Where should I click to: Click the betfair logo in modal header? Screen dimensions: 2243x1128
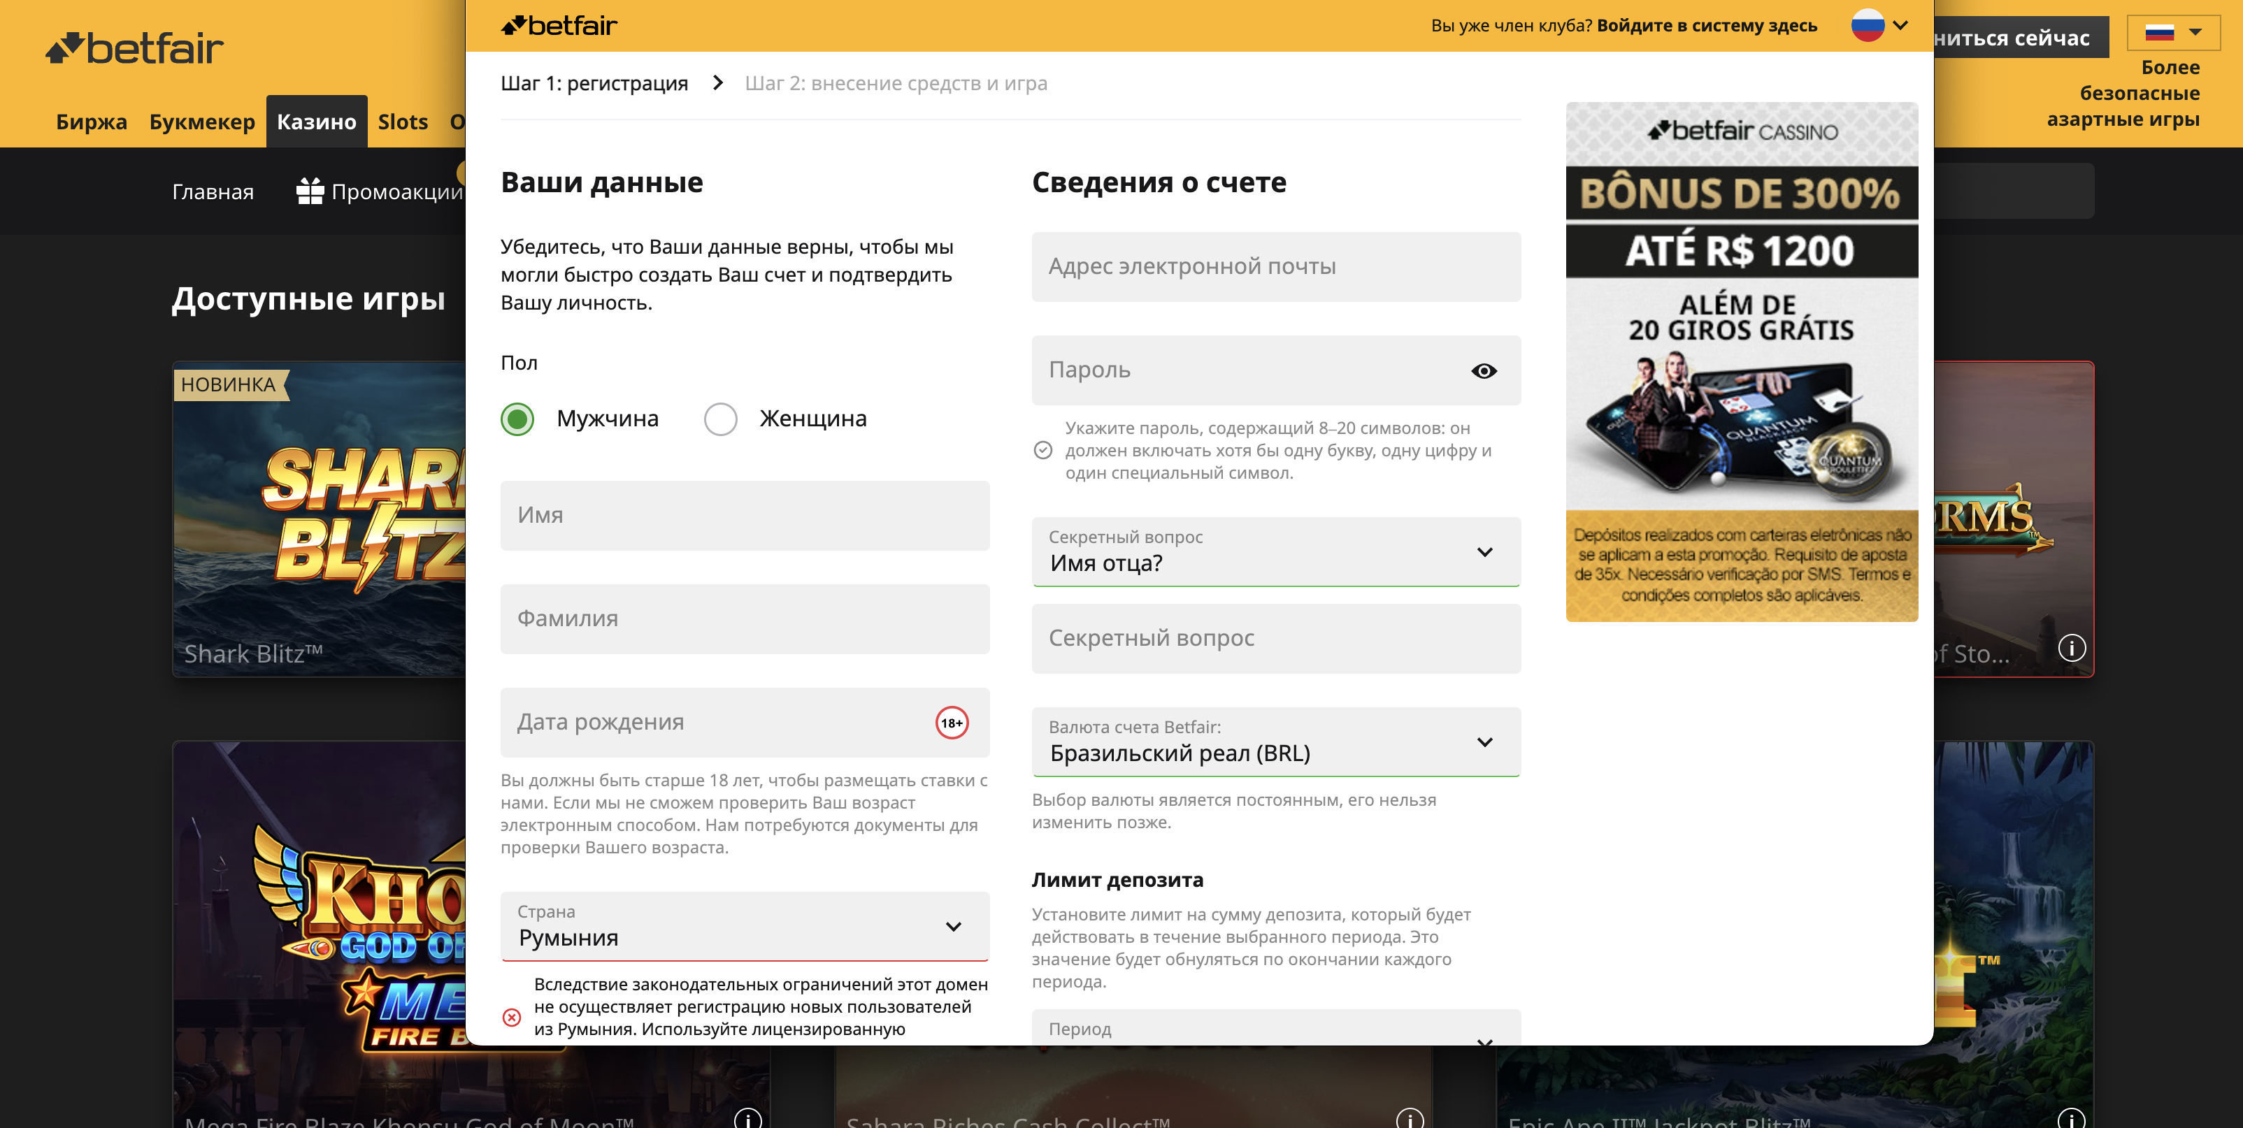[559, 26]
